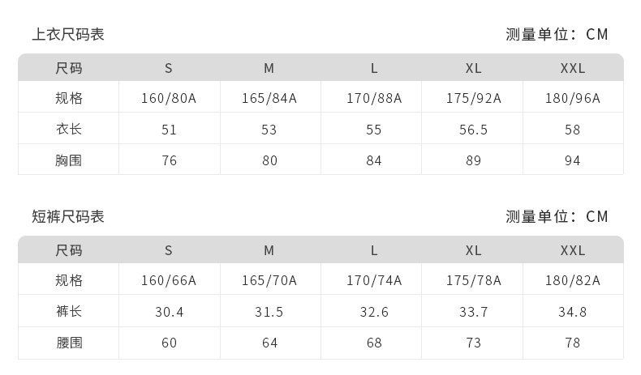
Task: Click the chest value 94 cell
Action: point(573,160)
